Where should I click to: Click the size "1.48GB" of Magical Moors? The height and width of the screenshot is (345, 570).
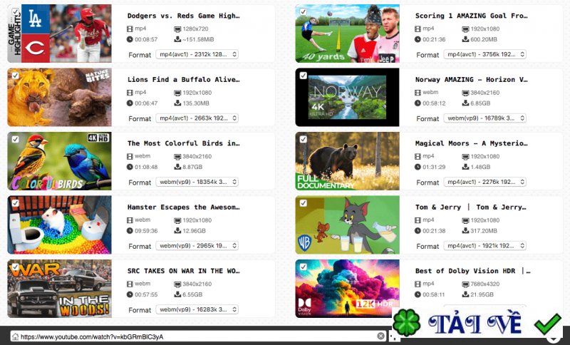[480, 167]
